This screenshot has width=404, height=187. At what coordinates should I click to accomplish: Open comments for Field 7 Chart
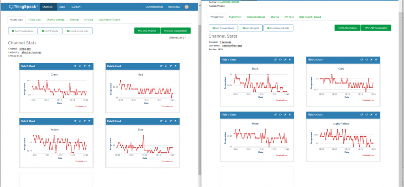(x=80, y=121)
